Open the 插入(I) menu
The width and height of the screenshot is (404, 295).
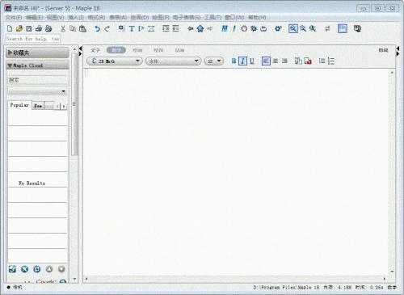(x=76, y=18)
